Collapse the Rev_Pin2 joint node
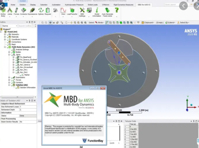 (x=13, y=72)
